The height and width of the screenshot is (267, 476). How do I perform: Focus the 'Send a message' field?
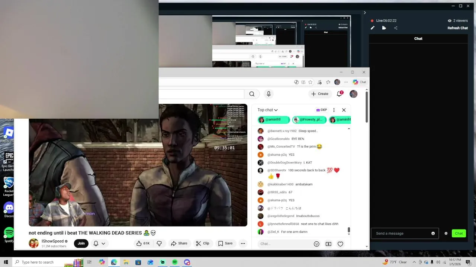(402, 233)
